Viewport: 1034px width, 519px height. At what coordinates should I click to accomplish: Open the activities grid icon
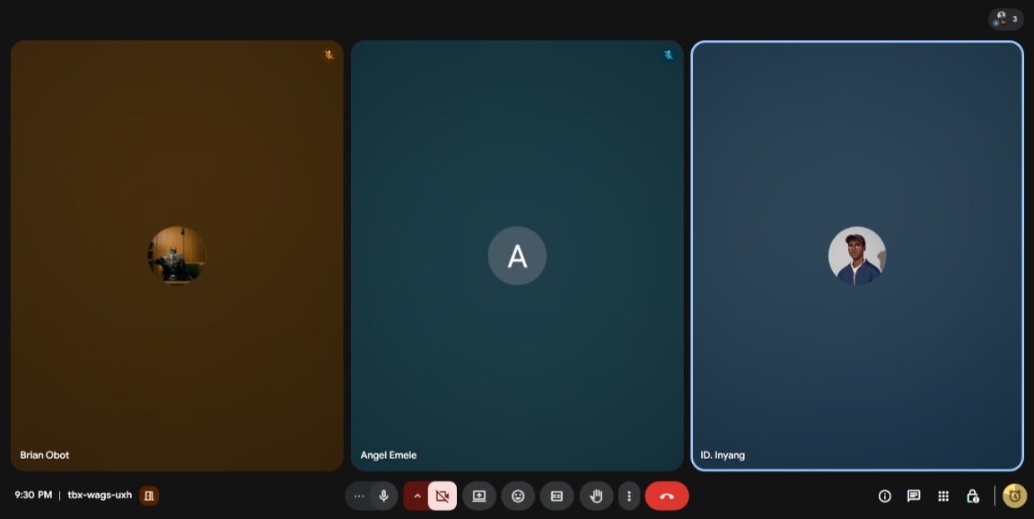point(943,496)
